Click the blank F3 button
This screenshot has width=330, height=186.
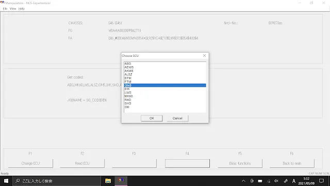click(x=134, y=163)
